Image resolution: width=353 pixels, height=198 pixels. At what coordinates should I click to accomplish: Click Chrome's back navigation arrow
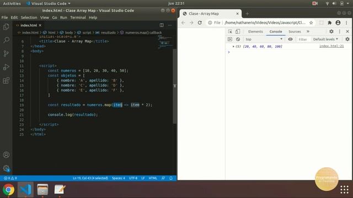click(183, 23)
